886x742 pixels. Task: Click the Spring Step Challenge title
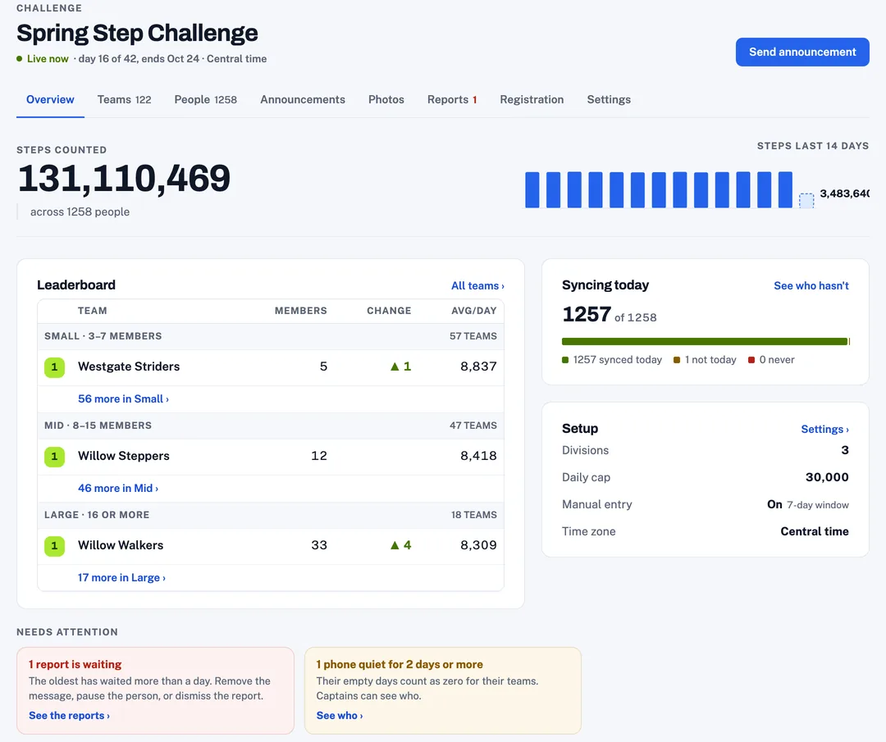coord(137,34)
